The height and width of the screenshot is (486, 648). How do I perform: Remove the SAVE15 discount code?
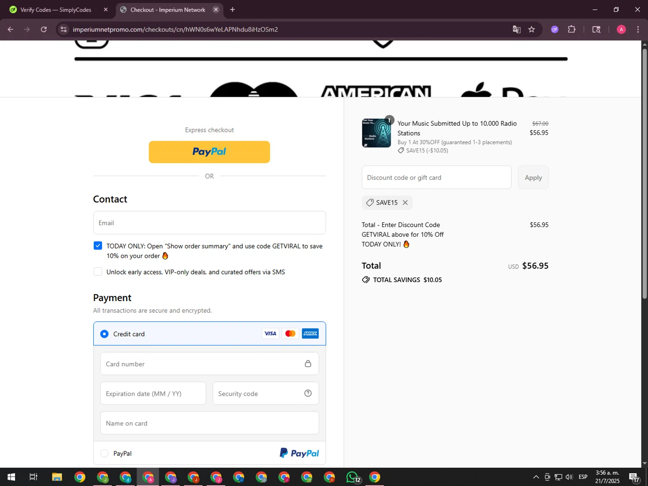point(405,202)
